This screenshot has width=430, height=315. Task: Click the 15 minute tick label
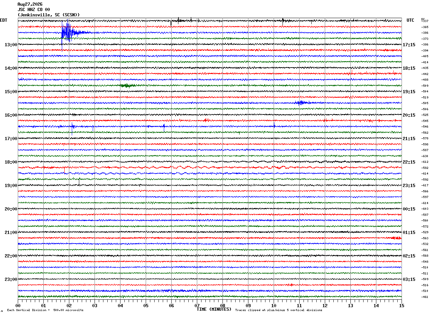[x=401, y=305]
